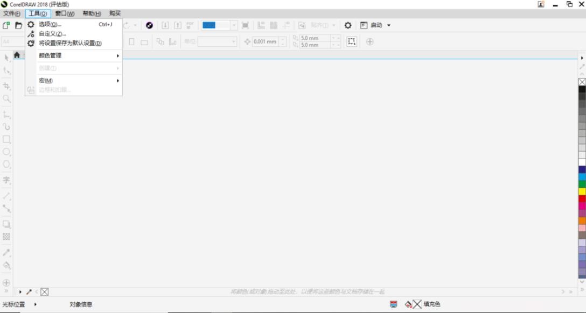This screenshot has height=313, width=586.
Task: Open color palette flyout arrow at top
Action: [582, 58]
